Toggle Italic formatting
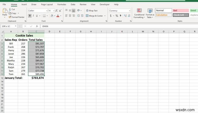 tap(33, 16)
